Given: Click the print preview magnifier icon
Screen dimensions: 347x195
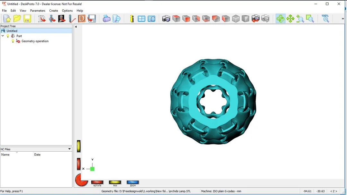Looking at the screenshot, I should click(117, 19).
